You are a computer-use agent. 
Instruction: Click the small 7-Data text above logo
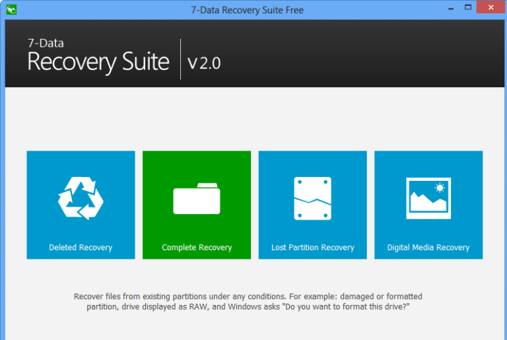point(46,44)
